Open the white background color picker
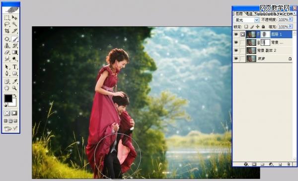Screen dimensions: 298x181 [x=14, y=104]
